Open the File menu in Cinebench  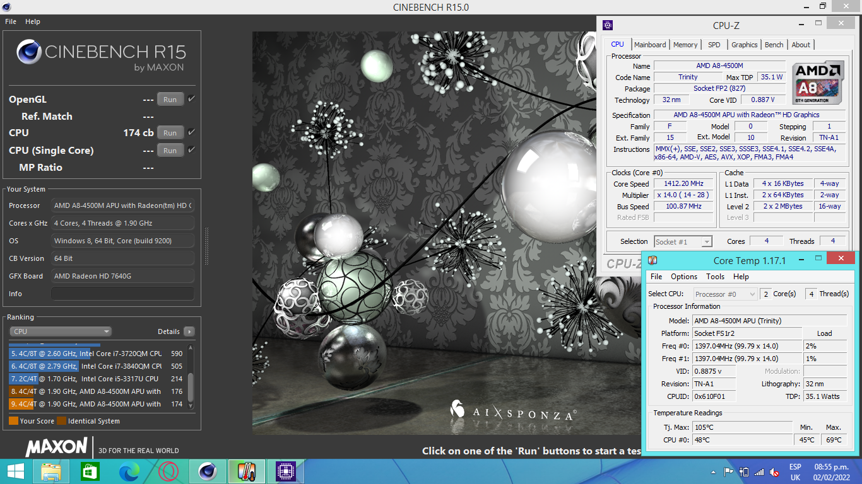11,21
